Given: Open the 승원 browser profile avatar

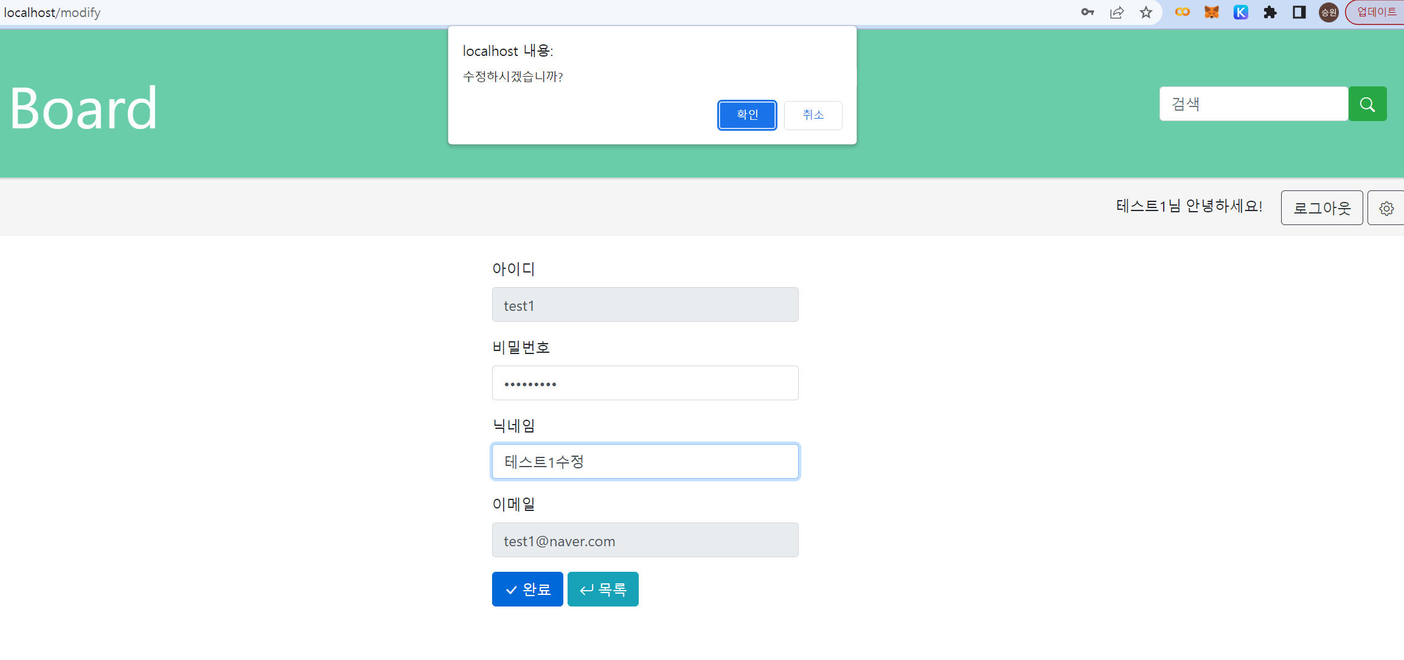Looking at the screenshot, I should (1328, 12).
